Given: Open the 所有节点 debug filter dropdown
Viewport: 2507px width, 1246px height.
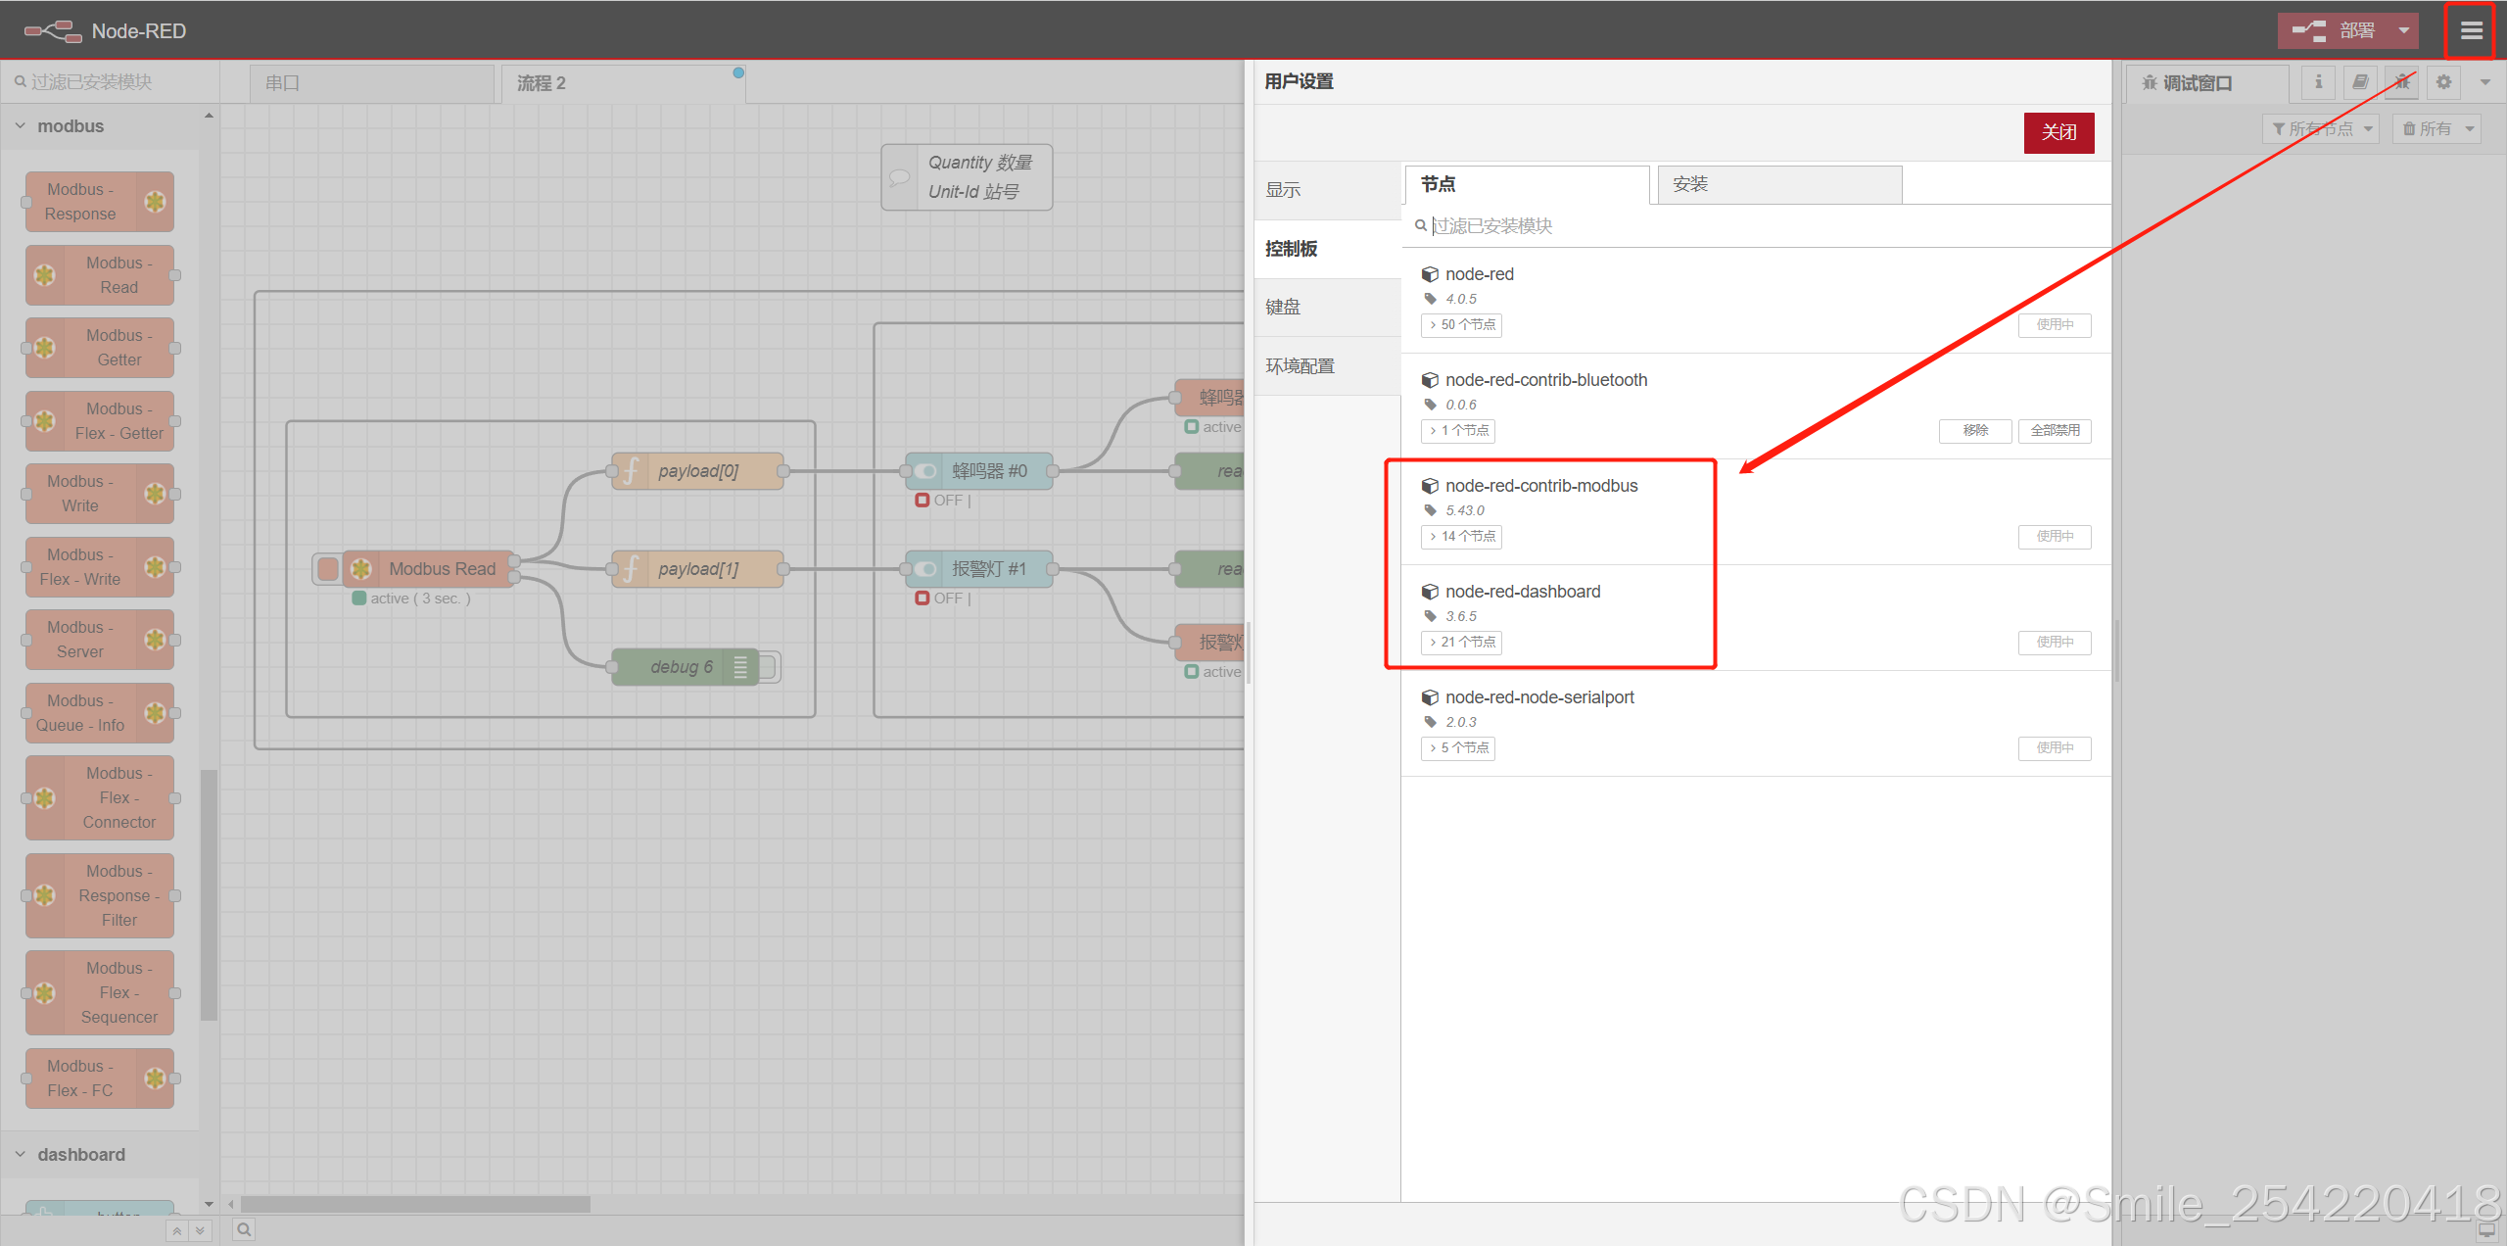Looking at the screenshot, I should 2320,129.
